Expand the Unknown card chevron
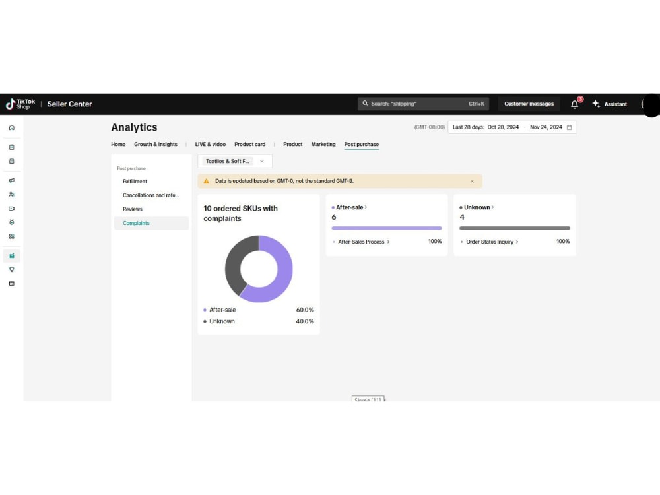This screenshot has height=495, width=660. [x=492, y=207]
